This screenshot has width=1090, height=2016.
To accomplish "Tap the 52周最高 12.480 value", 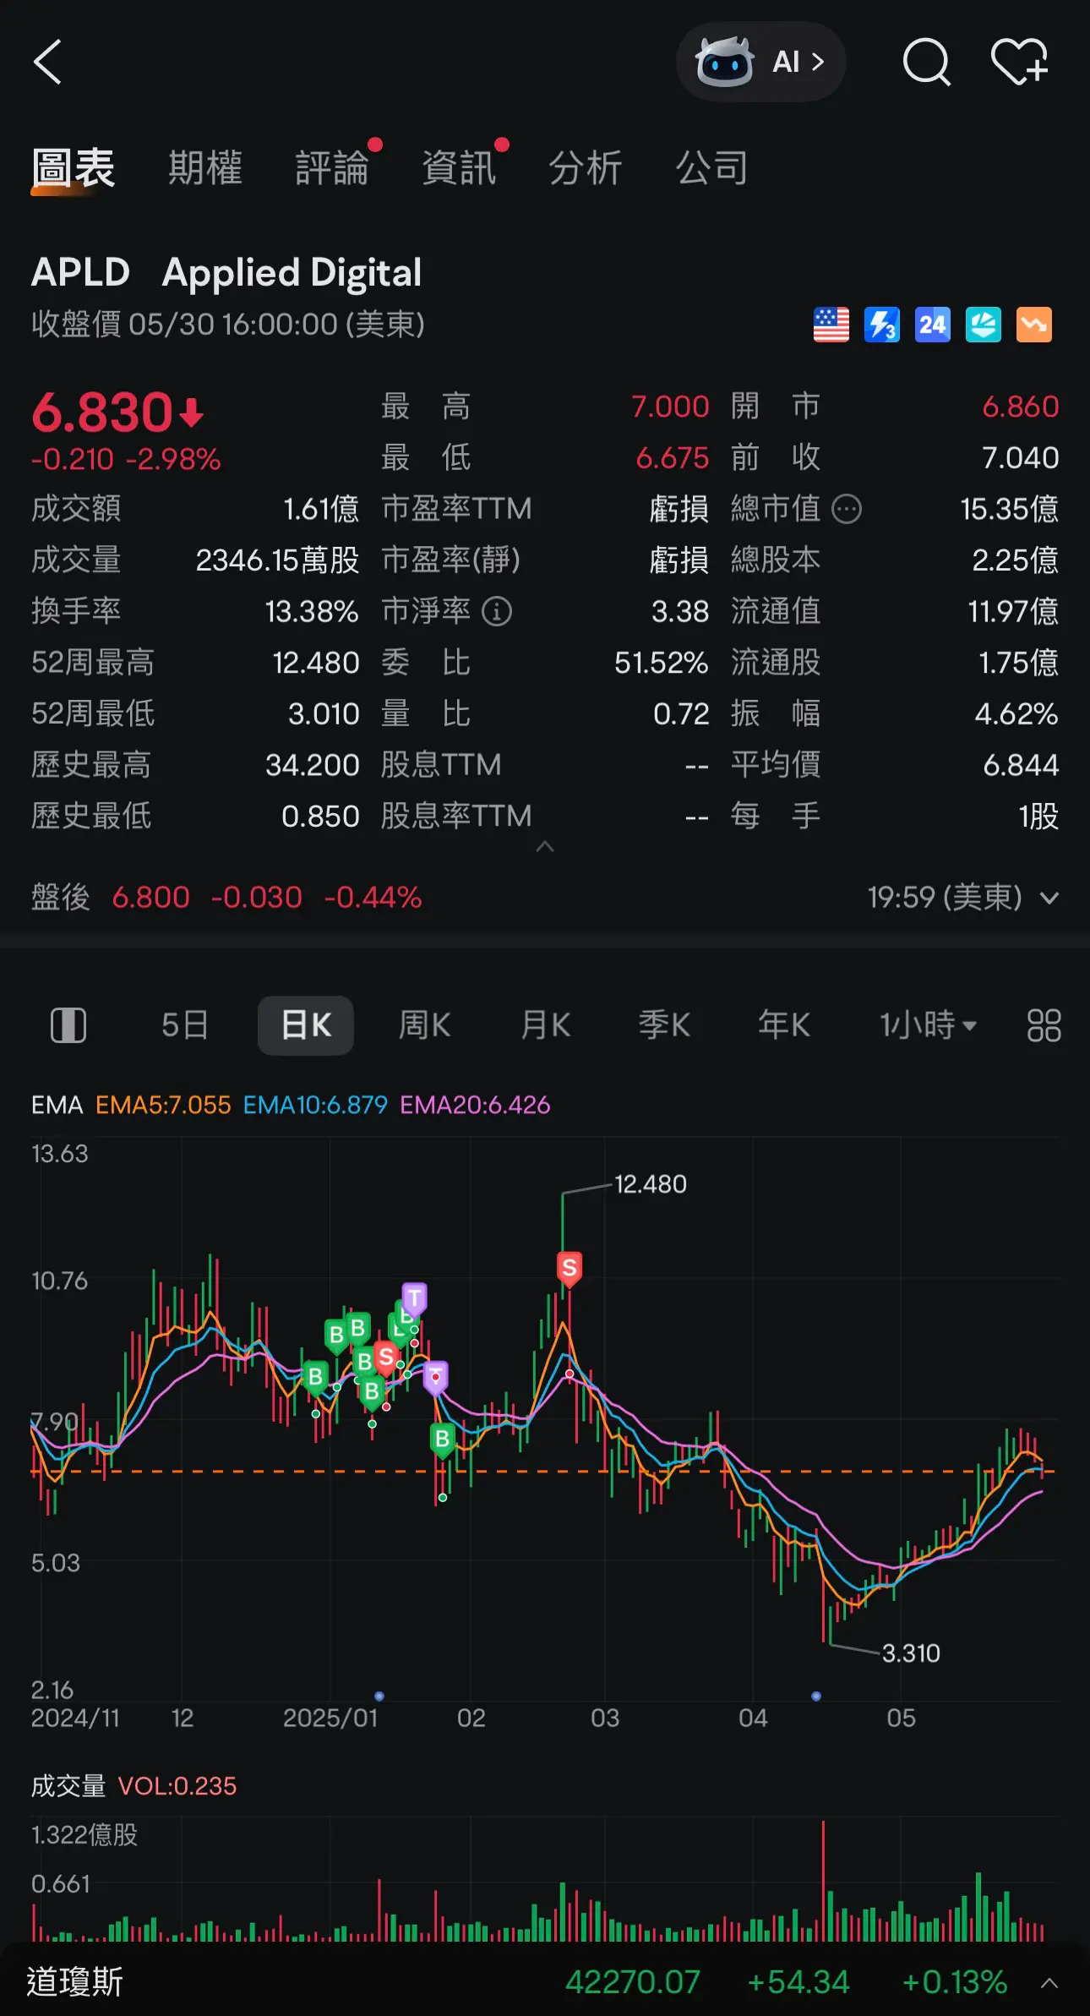I will point(316,663).
